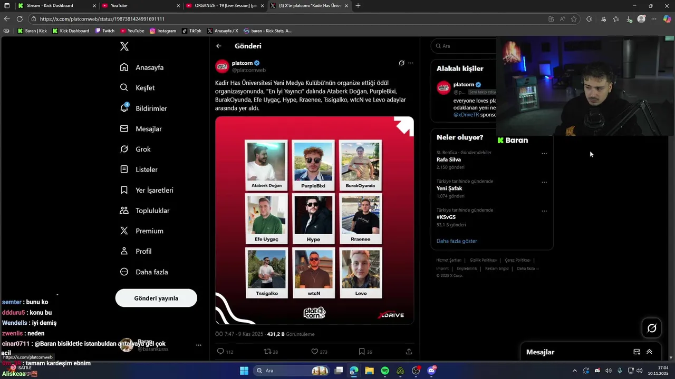Open @platcornweb handle link on post
Viewport: 675px width, 379px height.
click(x=249, y=70)
